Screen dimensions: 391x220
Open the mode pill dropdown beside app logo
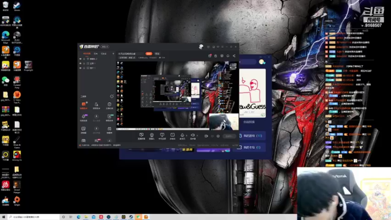[105, 46]
